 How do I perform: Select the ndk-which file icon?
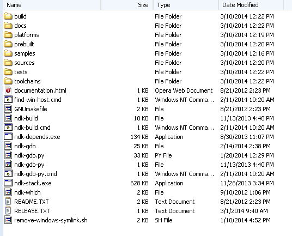tap(8, 192)
